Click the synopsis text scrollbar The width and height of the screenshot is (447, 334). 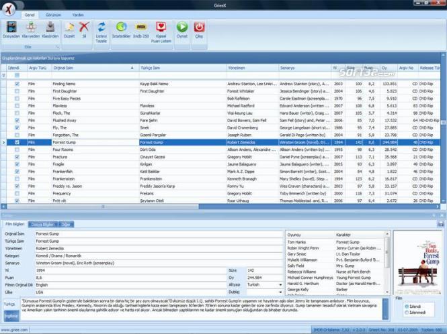point(385,309)
